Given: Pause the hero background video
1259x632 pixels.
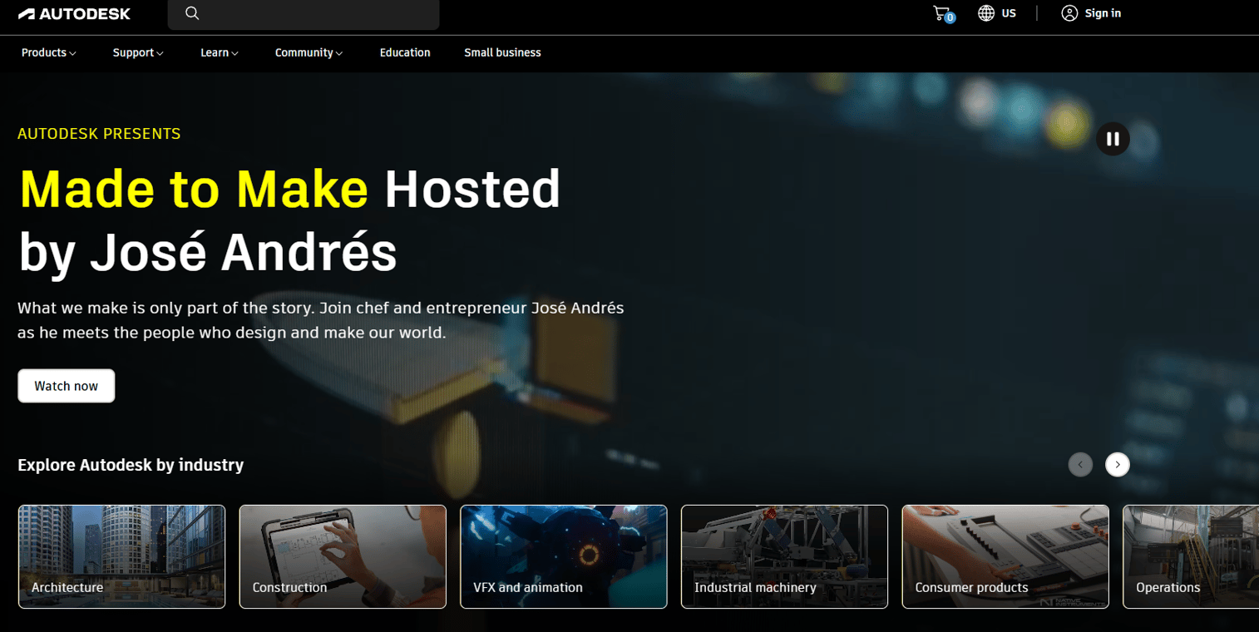Looking at the screenshot, I should [x=1113, y=139].
